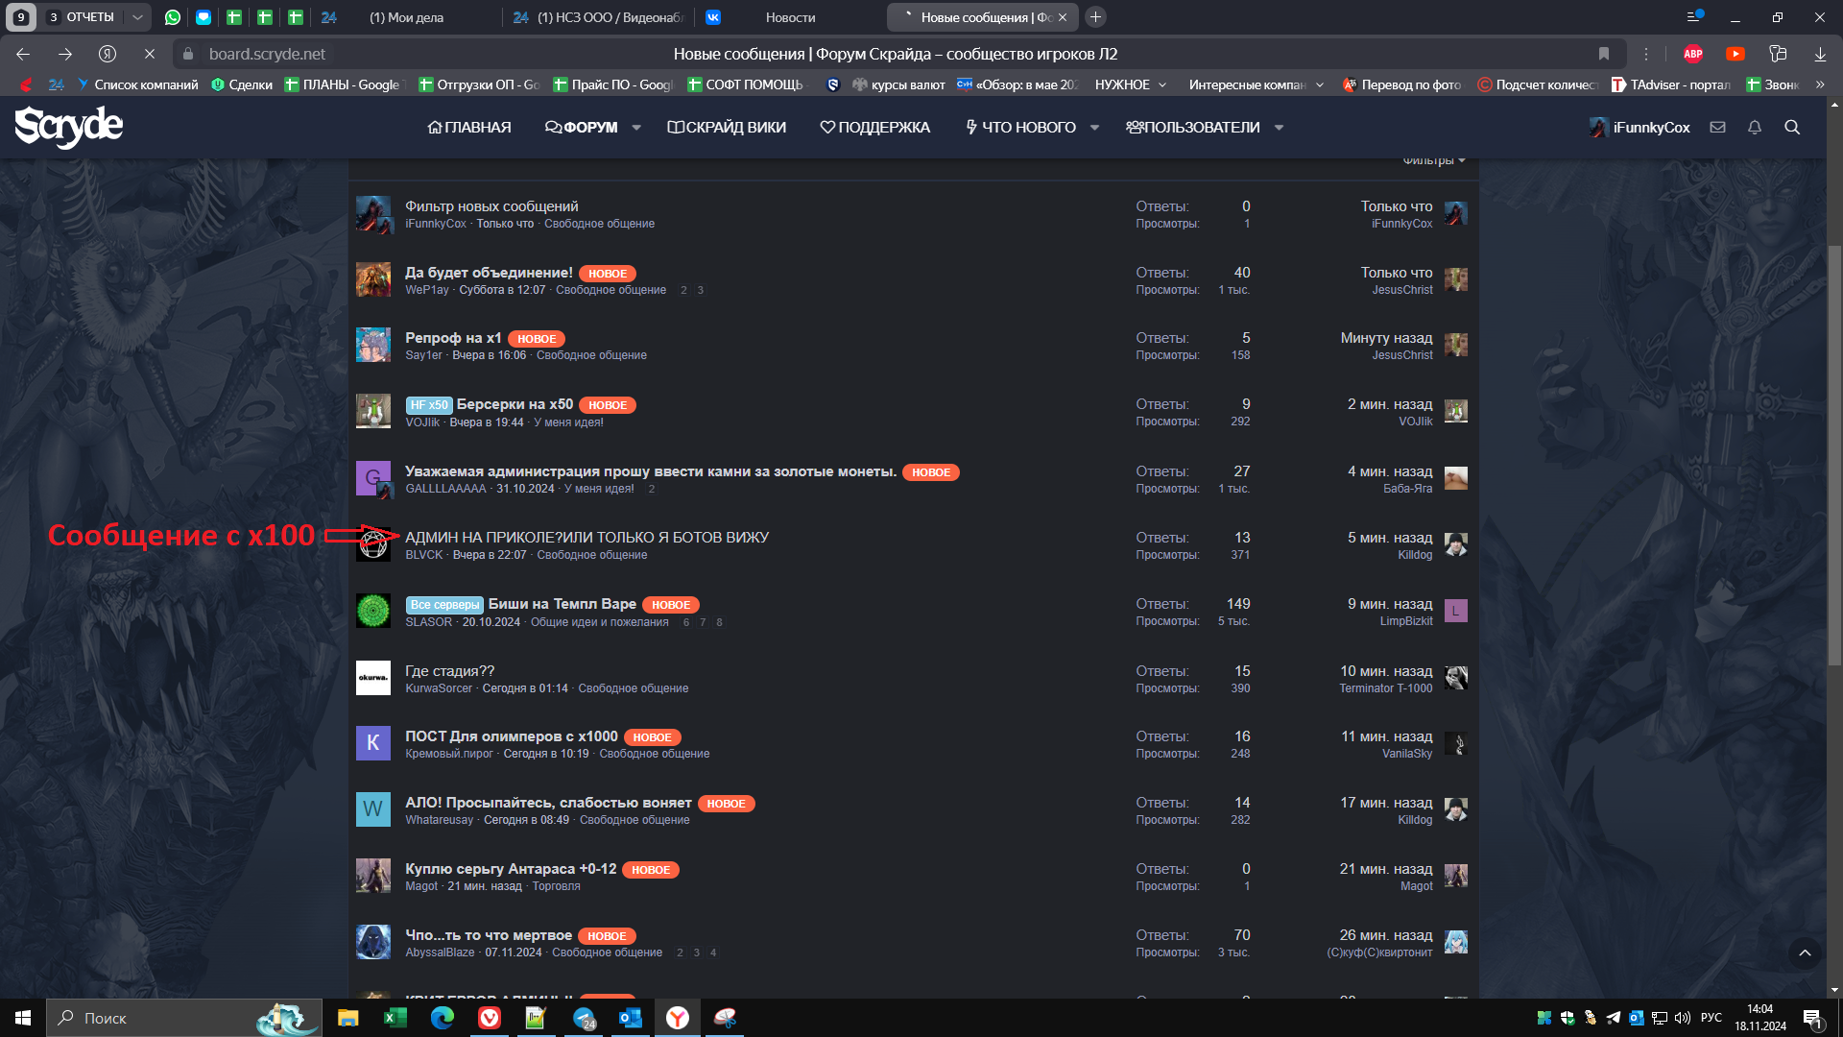Stop page loading with X button
Image resolution: width=1843 pixels, height=1037 pixels.
[x=150, y=54]
